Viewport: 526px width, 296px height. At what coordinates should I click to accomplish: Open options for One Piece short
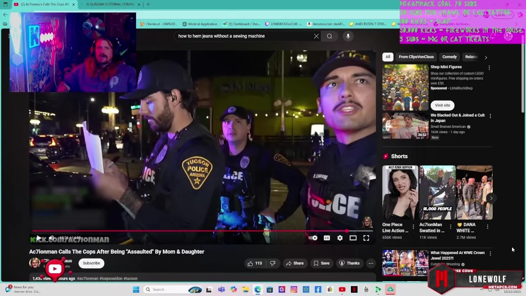pos(413,227)
